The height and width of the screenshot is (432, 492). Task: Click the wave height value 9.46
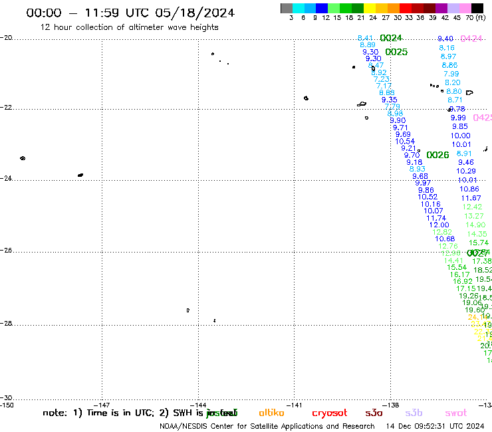click(x=466, y=162)
